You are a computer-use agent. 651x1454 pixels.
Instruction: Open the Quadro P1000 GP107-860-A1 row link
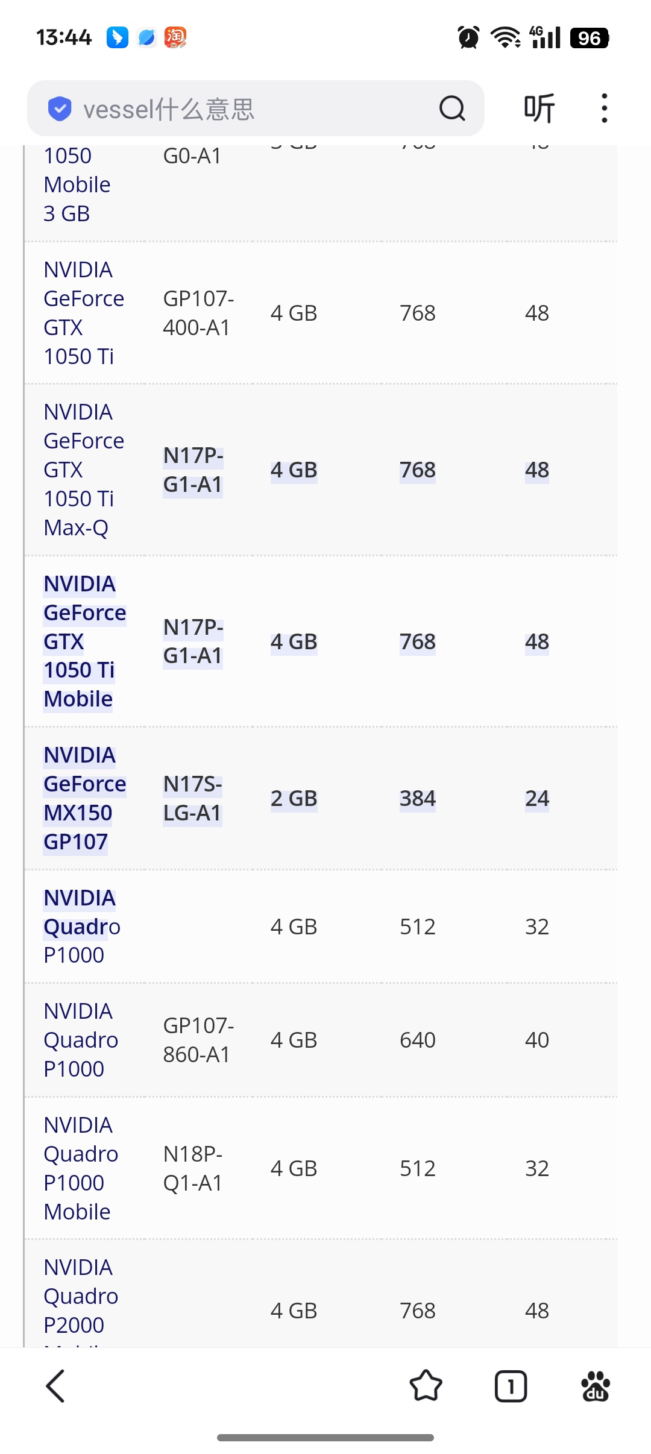(81, 1040)
